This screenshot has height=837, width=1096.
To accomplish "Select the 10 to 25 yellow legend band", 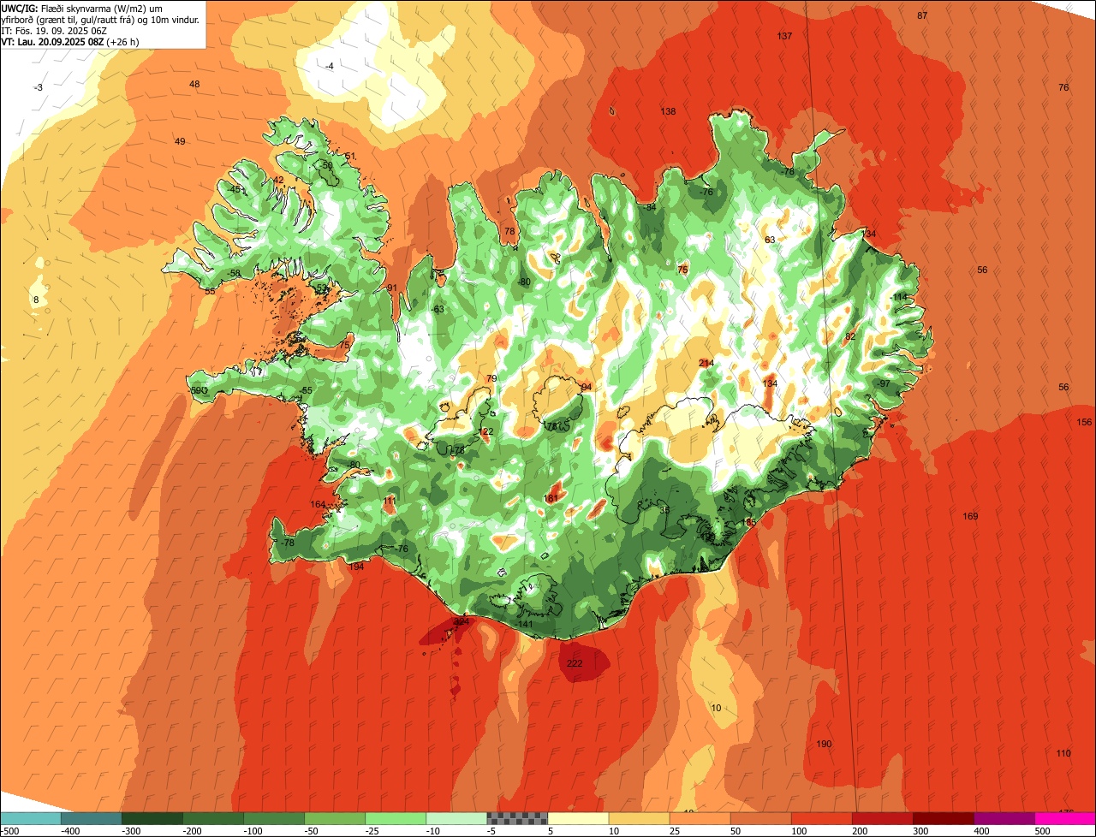I will [x=639, y=818].
